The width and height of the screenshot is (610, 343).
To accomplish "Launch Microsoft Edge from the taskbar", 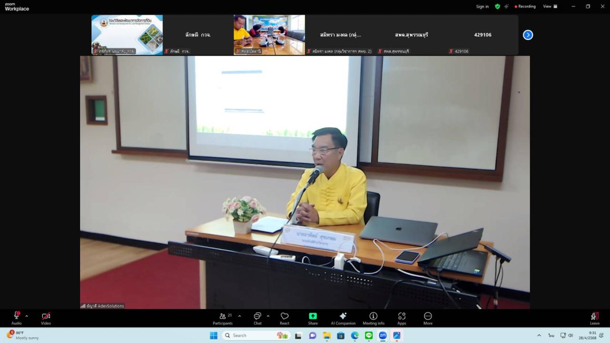I will coord(355,335).
